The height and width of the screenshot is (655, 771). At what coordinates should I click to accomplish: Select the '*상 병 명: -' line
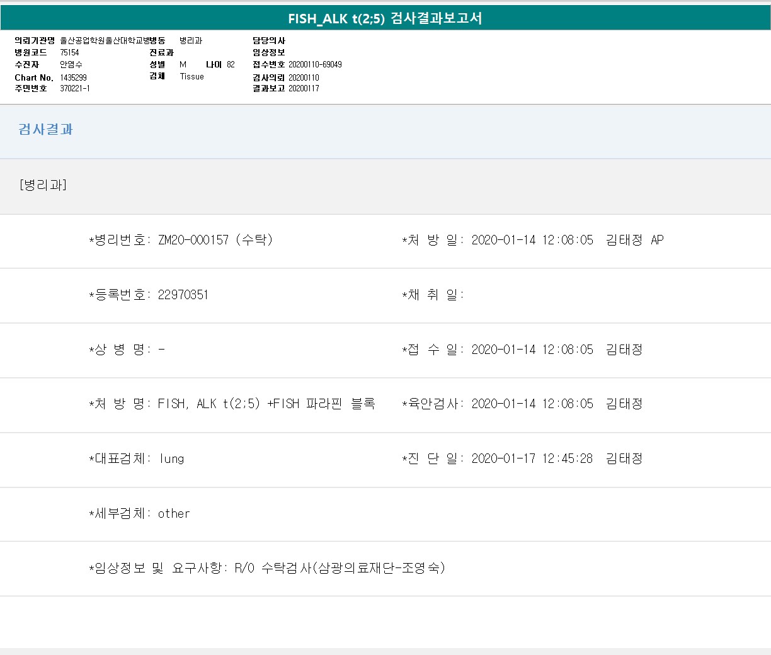(x=127, y=350)
